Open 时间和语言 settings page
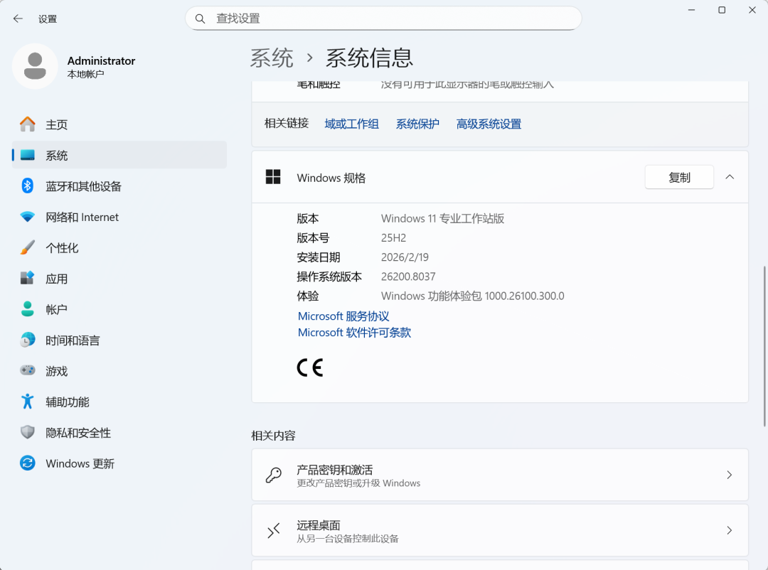 119,340
